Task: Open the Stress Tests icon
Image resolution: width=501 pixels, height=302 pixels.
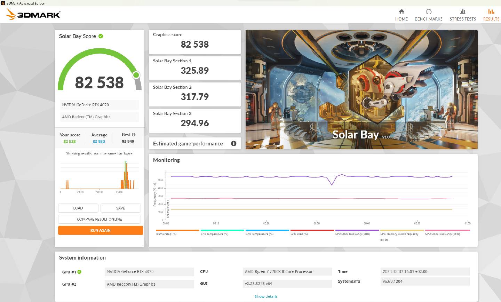Action: (x=462, y=11)
